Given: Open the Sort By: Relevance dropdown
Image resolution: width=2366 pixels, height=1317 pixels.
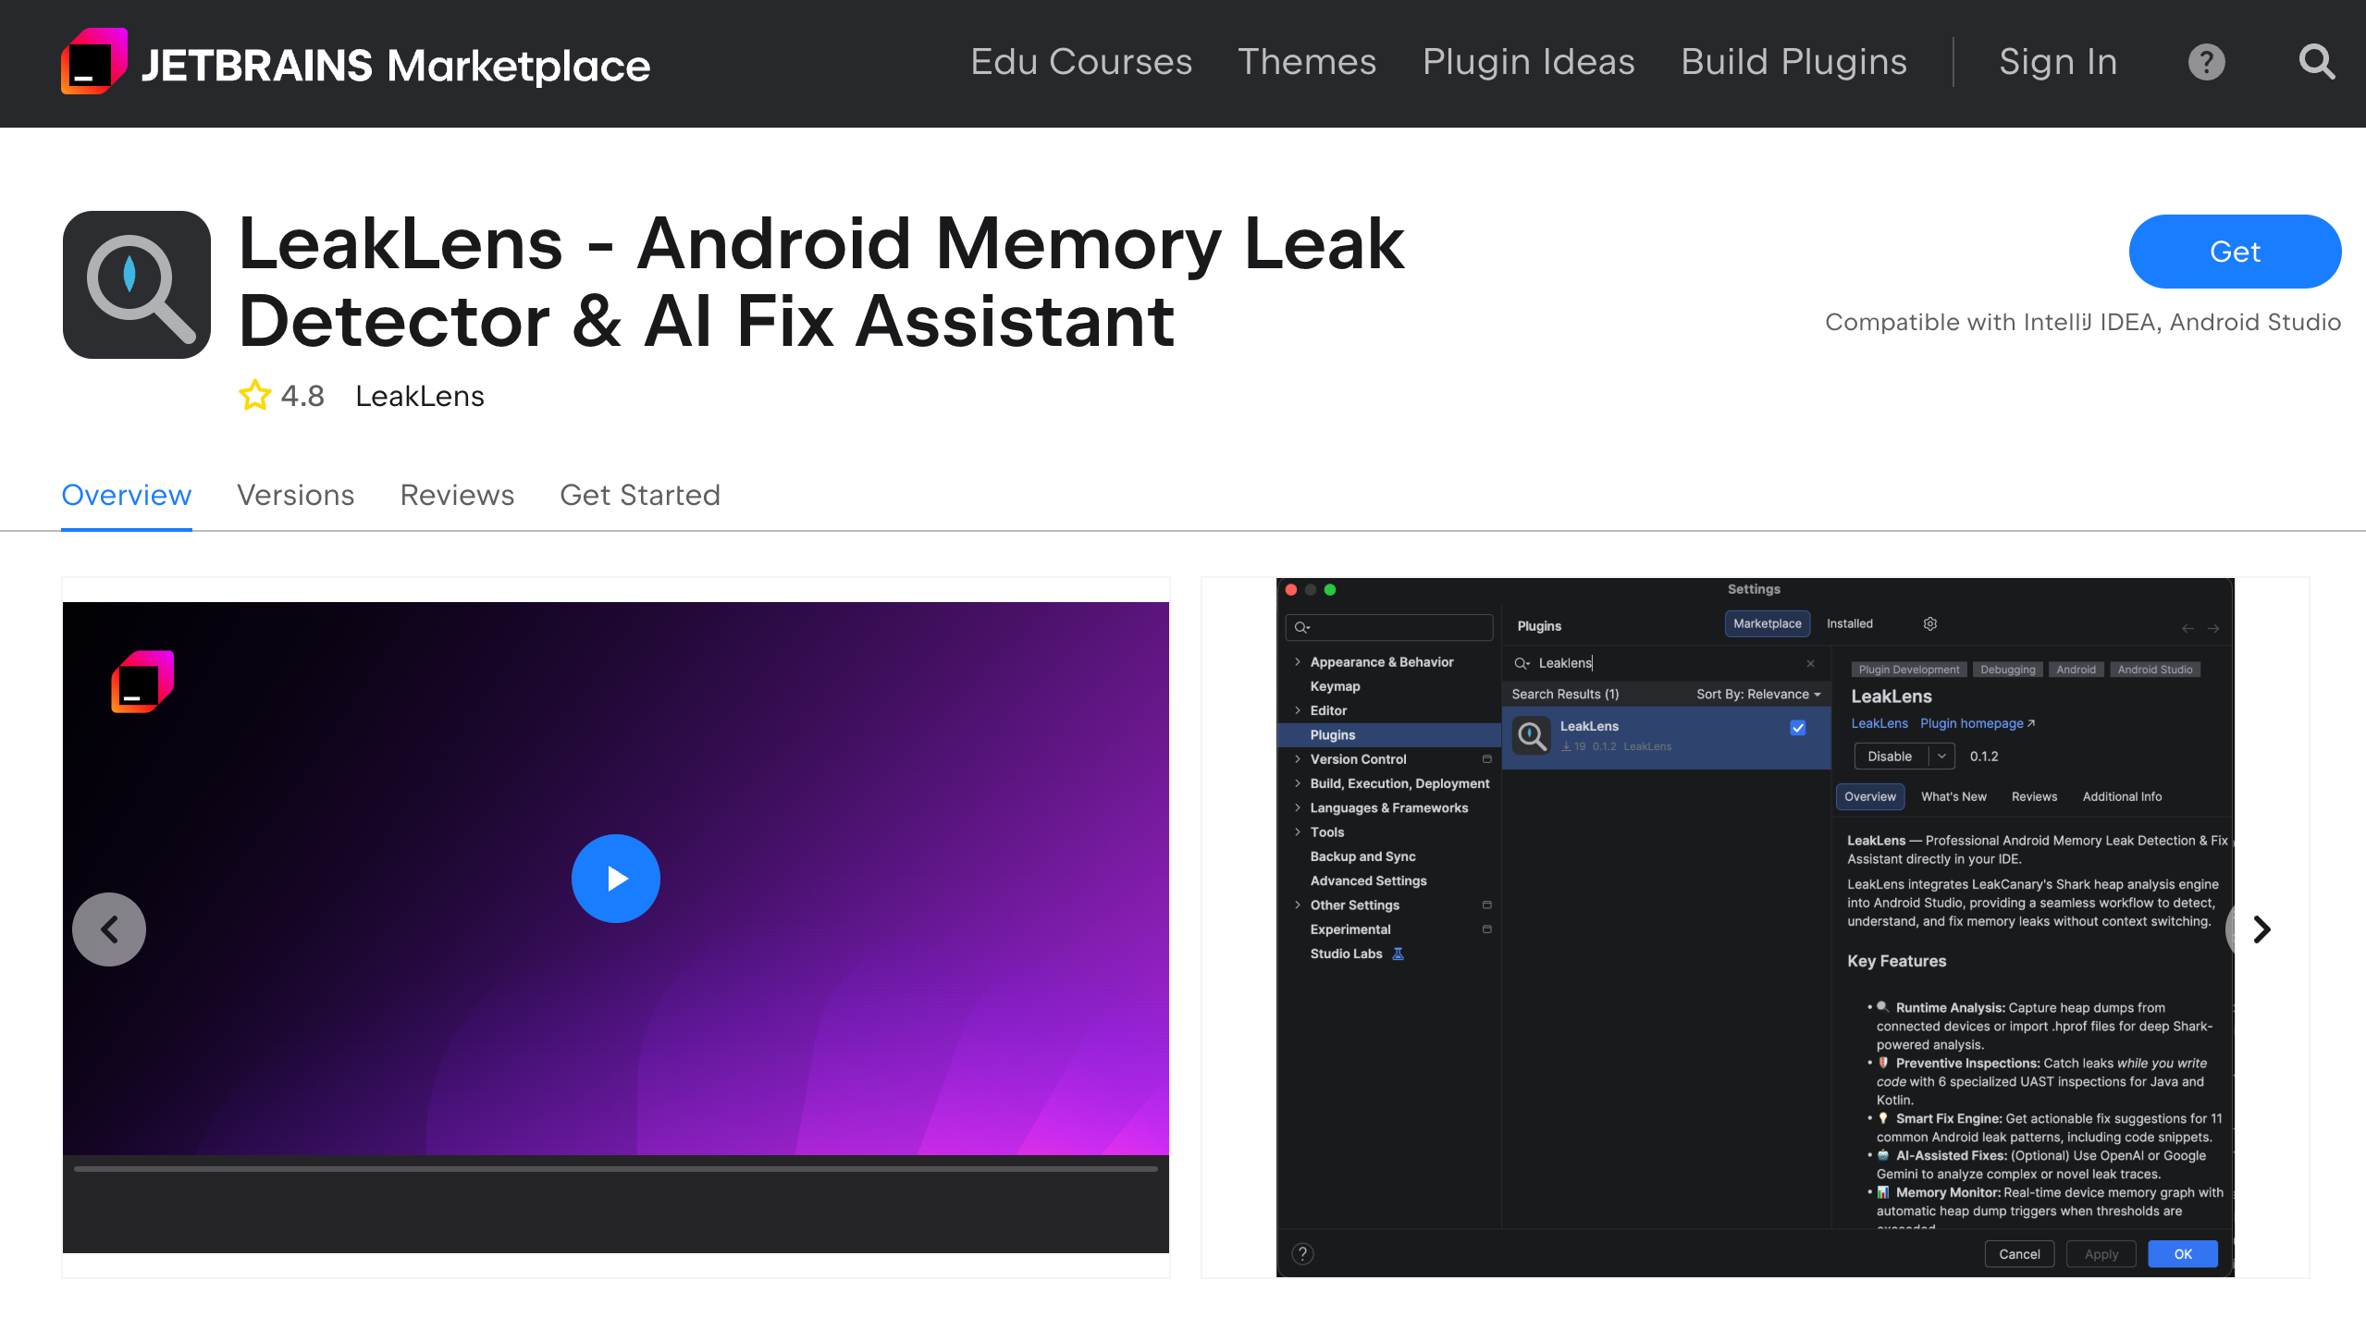Looking at the screenshot, I should [x=1757, y=694].
